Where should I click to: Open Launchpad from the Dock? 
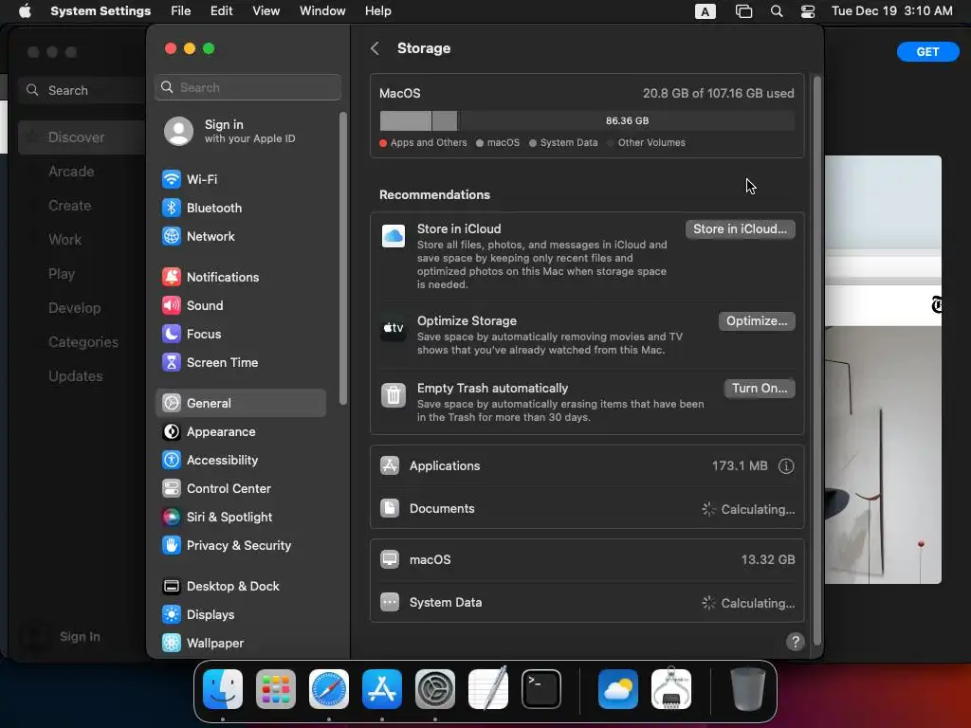(276, 689)
